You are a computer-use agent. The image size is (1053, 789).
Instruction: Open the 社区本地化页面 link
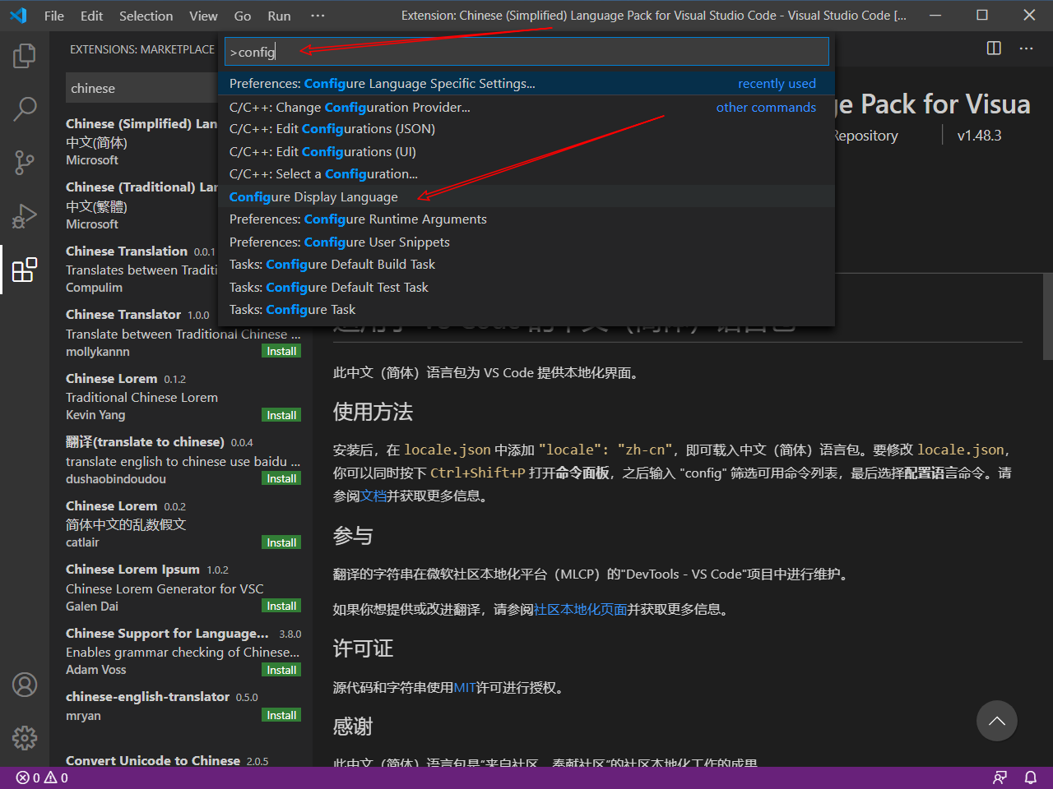581,610
